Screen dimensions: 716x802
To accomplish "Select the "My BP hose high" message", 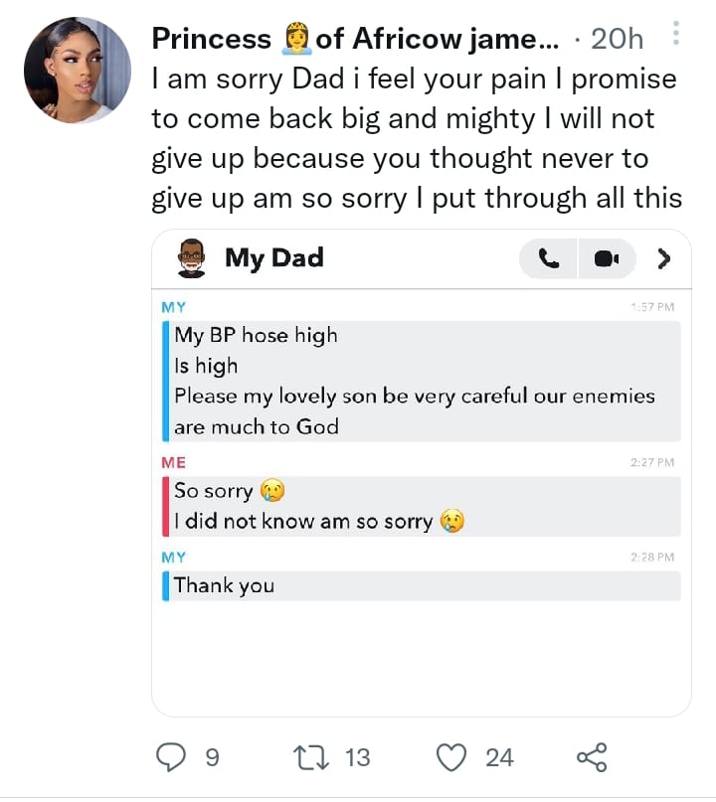I will coord(257,336).
